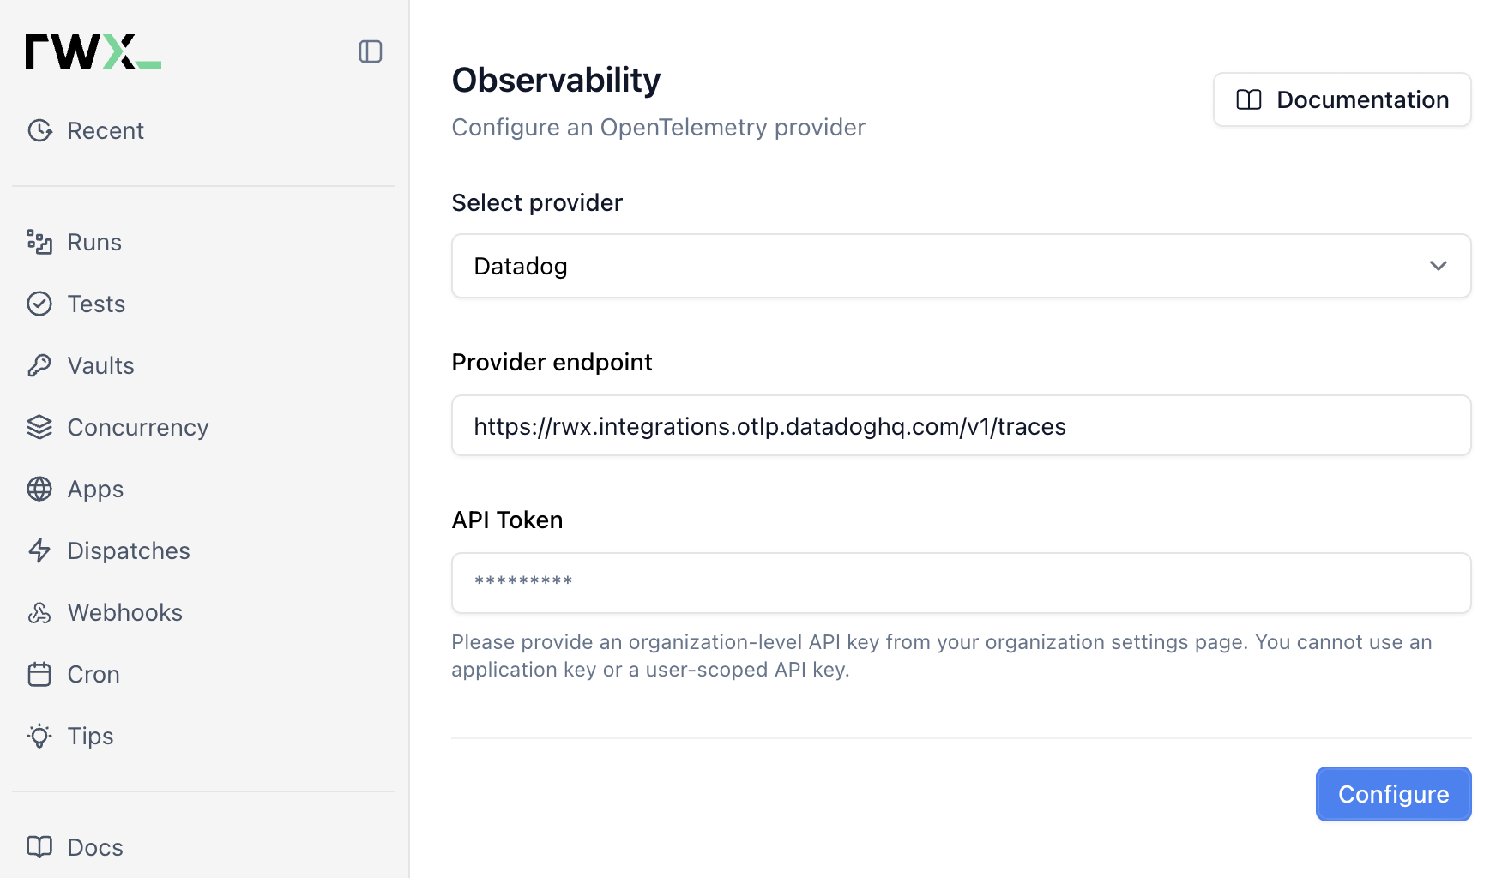Screen dimensions: 1508x878
Task: Expand provider list via chevron arrow
Action: [x=1439, y=266]
